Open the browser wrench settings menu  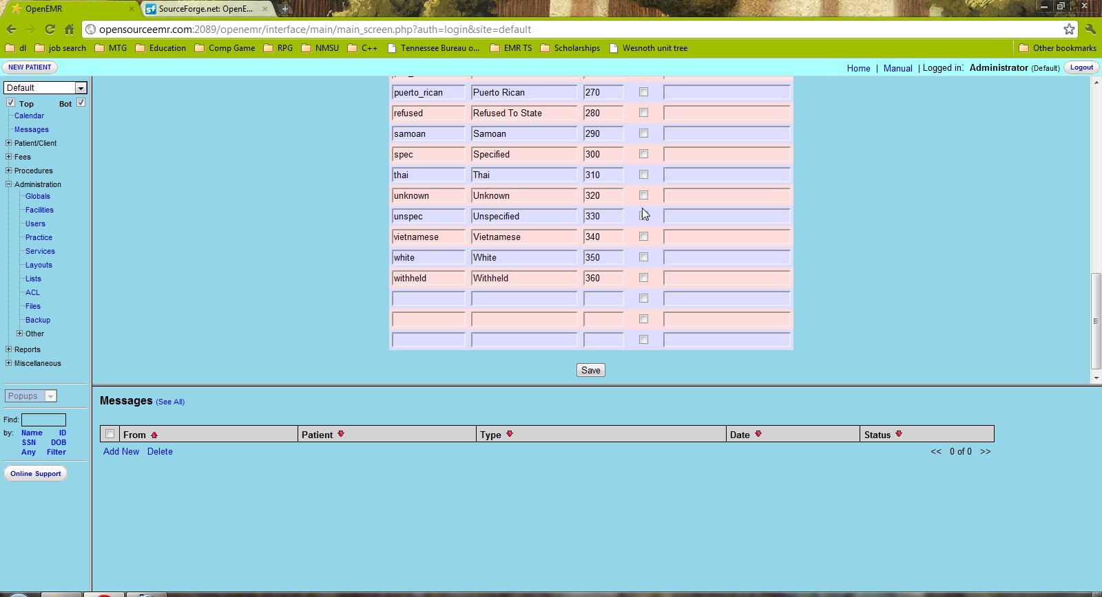1090,29
